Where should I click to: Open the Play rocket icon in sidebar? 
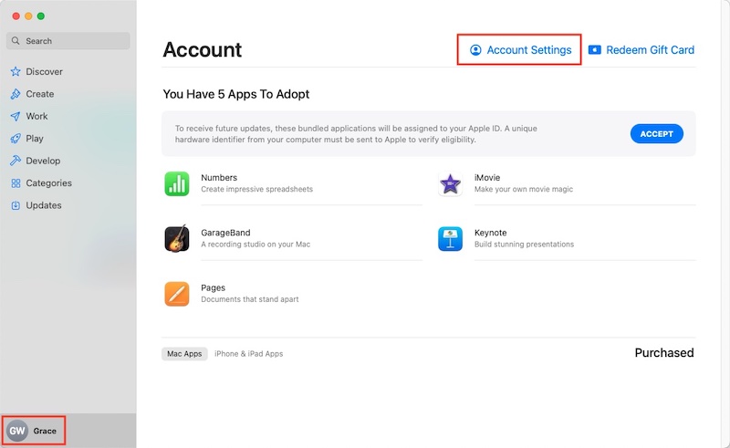click(16, 139)
